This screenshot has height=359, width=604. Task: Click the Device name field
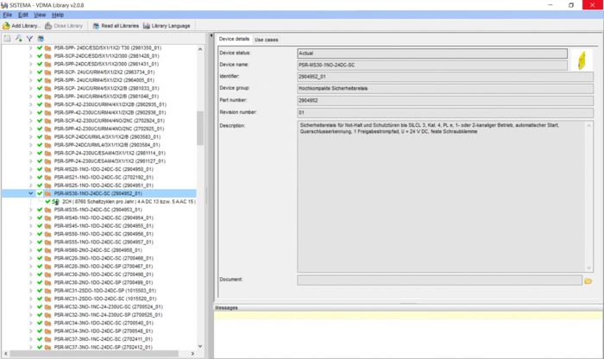click(432, 65)
